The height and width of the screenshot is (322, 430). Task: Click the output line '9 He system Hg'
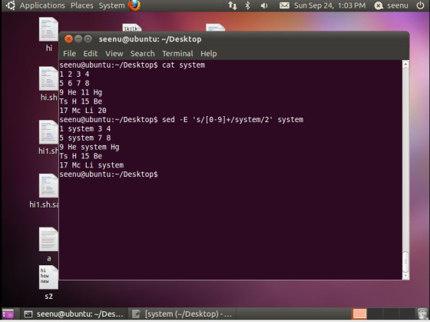click(x=89, y=147)
